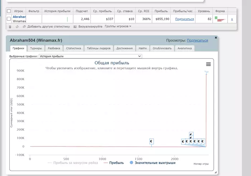Click the Abraham player name link

pyautogui.click(x=19, y=17)
